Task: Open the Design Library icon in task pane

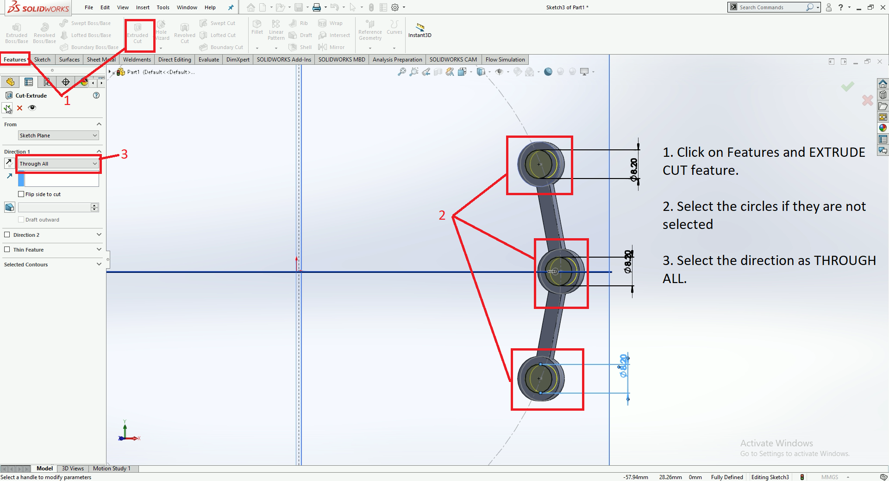Action: (883, 95)
